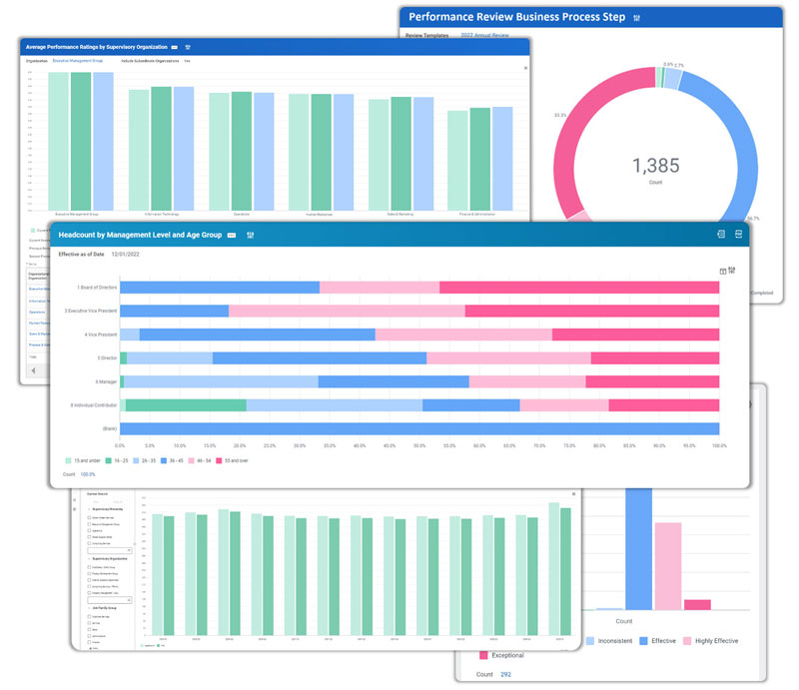The width and height of the screenshot is (799, 690).
Task: Collapse the Job Family Group filter section
Action: pos(89,608)
